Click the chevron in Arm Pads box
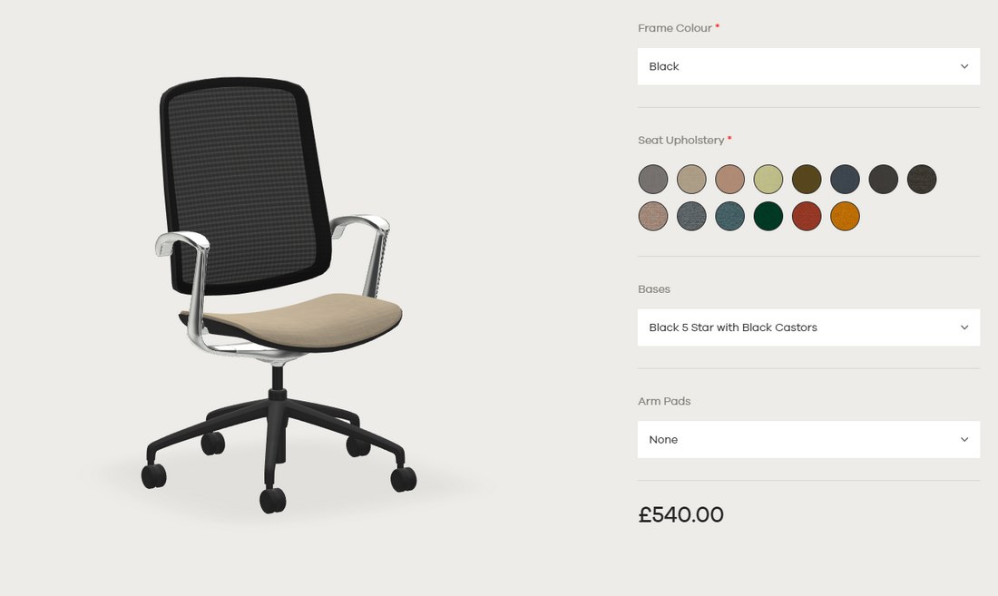The width and height of the screenshot is (998, 596). (x=964, y=440)
